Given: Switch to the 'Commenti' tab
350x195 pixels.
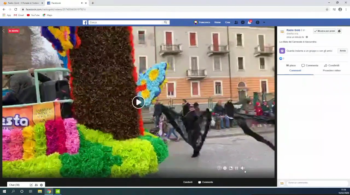Looking at the screenshot, I should (295, 70).
